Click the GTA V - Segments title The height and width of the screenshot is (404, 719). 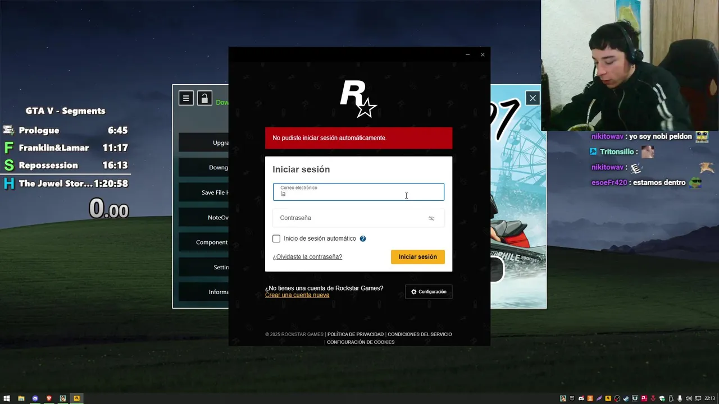click(x=65, y=111)
